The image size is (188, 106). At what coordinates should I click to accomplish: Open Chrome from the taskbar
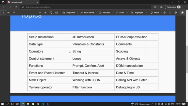pos(38,104)
